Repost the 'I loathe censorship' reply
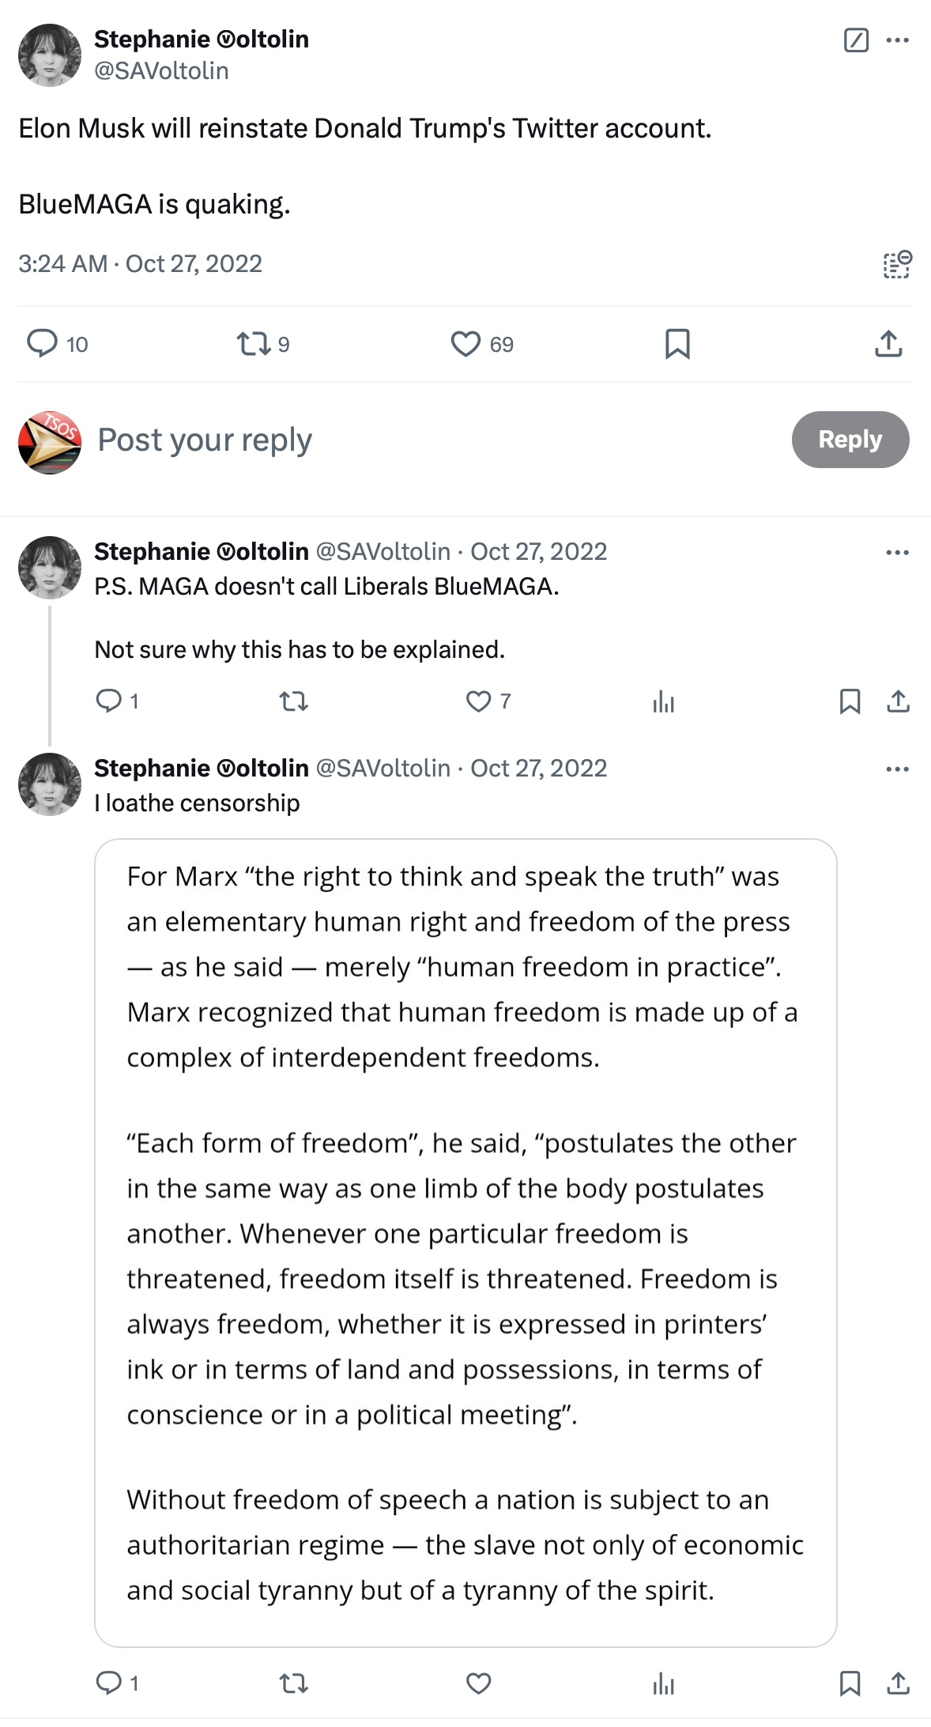The image size is (931, 1727). (294, 1684)
